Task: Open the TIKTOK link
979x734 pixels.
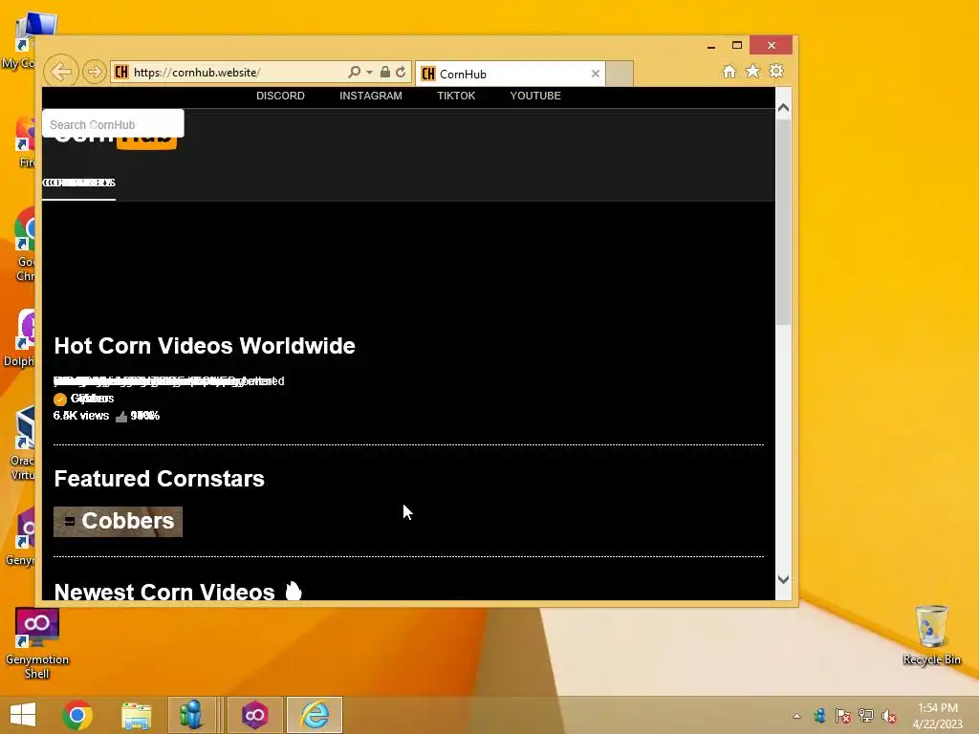Action: point(456,96)
